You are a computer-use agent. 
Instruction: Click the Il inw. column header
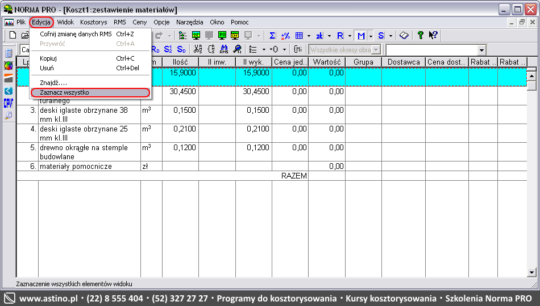tap(217, 62)
